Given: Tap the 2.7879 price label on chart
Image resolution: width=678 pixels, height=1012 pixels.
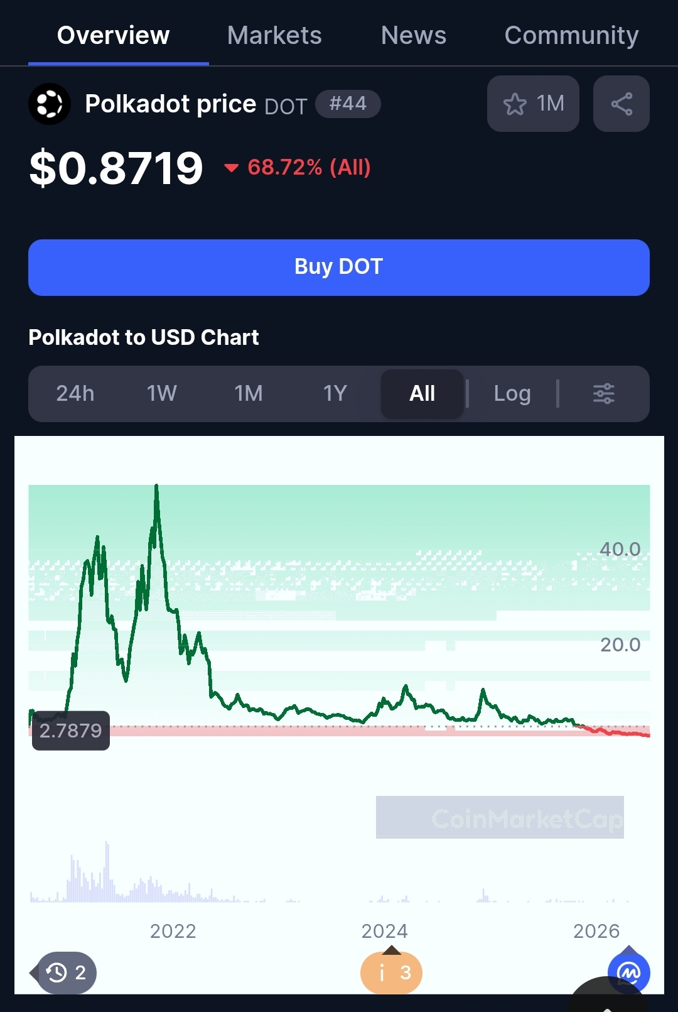Looking at the screenshot, I should point(71,731).
